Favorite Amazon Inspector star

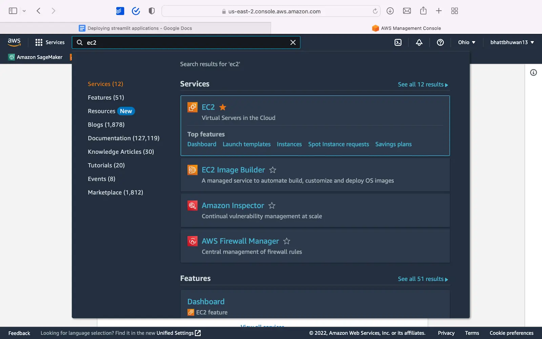(272, 205)
